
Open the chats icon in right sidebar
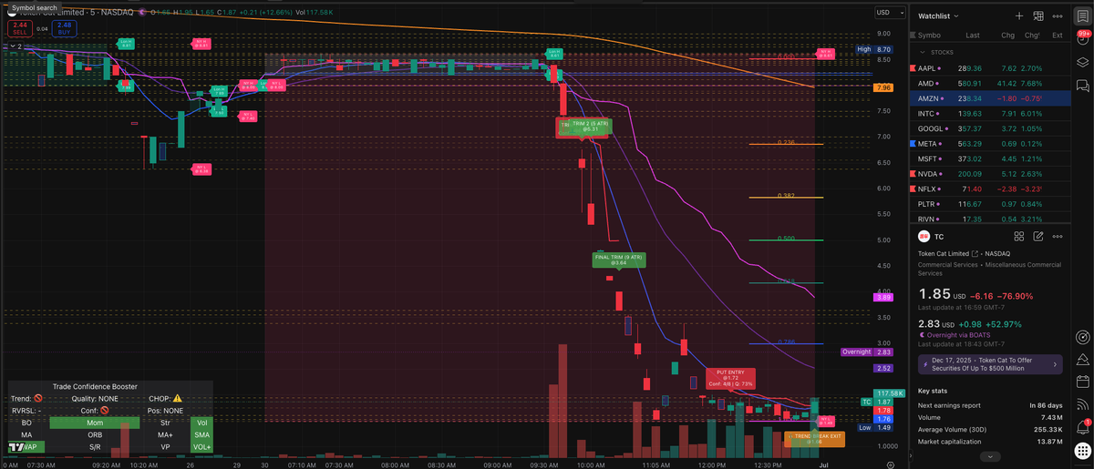[1082, 86]
